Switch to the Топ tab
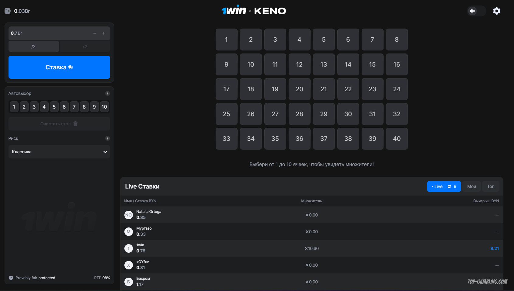Screen dimensions: 514x291 (x=491, y=186)
